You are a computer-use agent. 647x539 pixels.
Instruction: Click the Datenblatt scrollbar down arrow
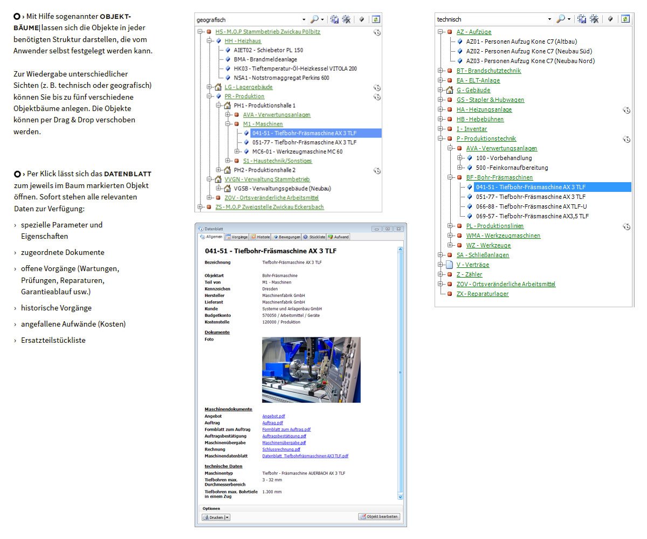(x=400, y=496)
